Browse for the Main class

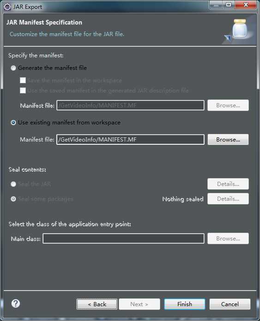228,238
